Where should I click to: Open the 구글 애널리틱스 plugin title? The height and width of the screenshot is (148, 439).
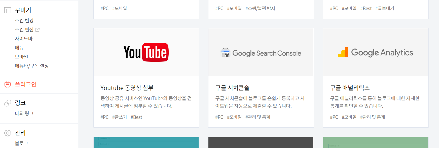tap(350, 88)
